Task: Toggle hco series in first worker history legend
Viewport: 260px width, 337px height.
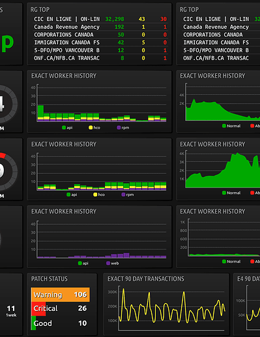Action: click(94, 127)
